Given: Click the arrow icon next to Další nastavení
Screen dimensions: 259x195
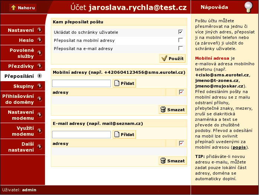Looking at the screenshot, I should [39, 147].
